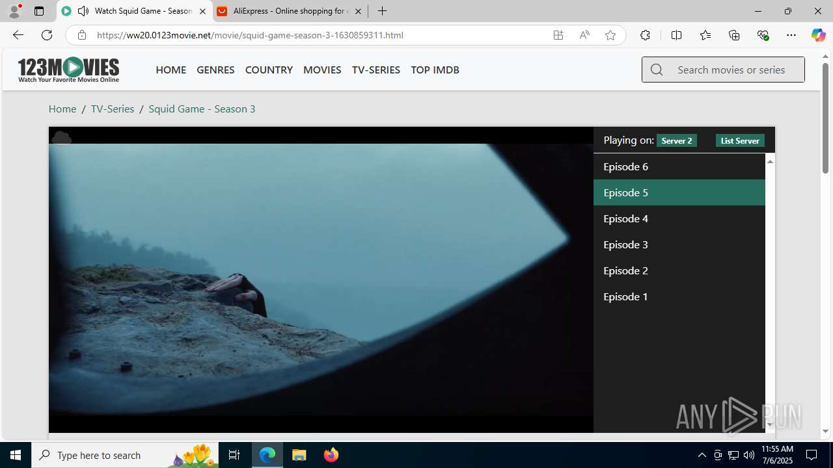Screen dimensions: 833x468
Task: Click Microsoft Edge taskbar icon
Action: point(267,455)
